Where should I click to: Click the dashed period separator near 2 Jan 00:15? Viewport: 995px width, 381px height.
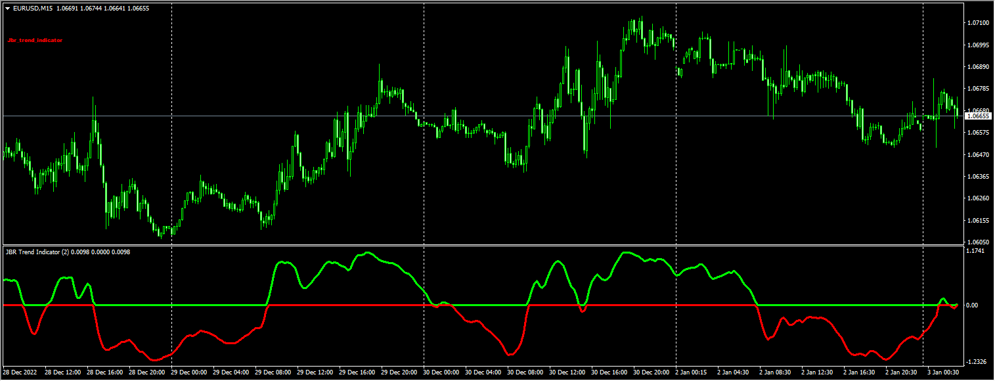676,131
